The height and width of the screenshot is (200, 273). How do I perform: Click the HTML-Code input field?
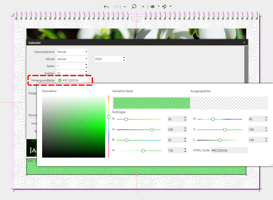pos(229,150)
